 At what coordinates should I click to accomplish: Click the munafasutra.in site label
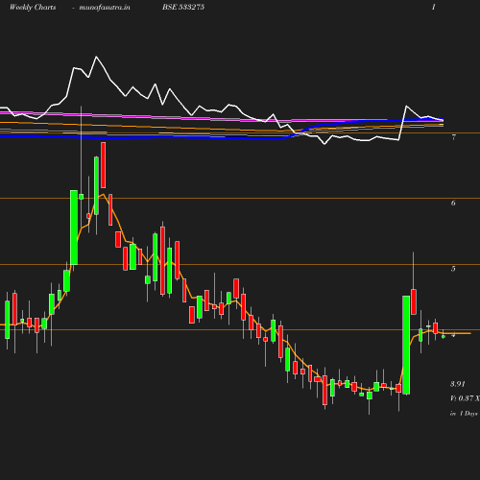coord(105,7)
